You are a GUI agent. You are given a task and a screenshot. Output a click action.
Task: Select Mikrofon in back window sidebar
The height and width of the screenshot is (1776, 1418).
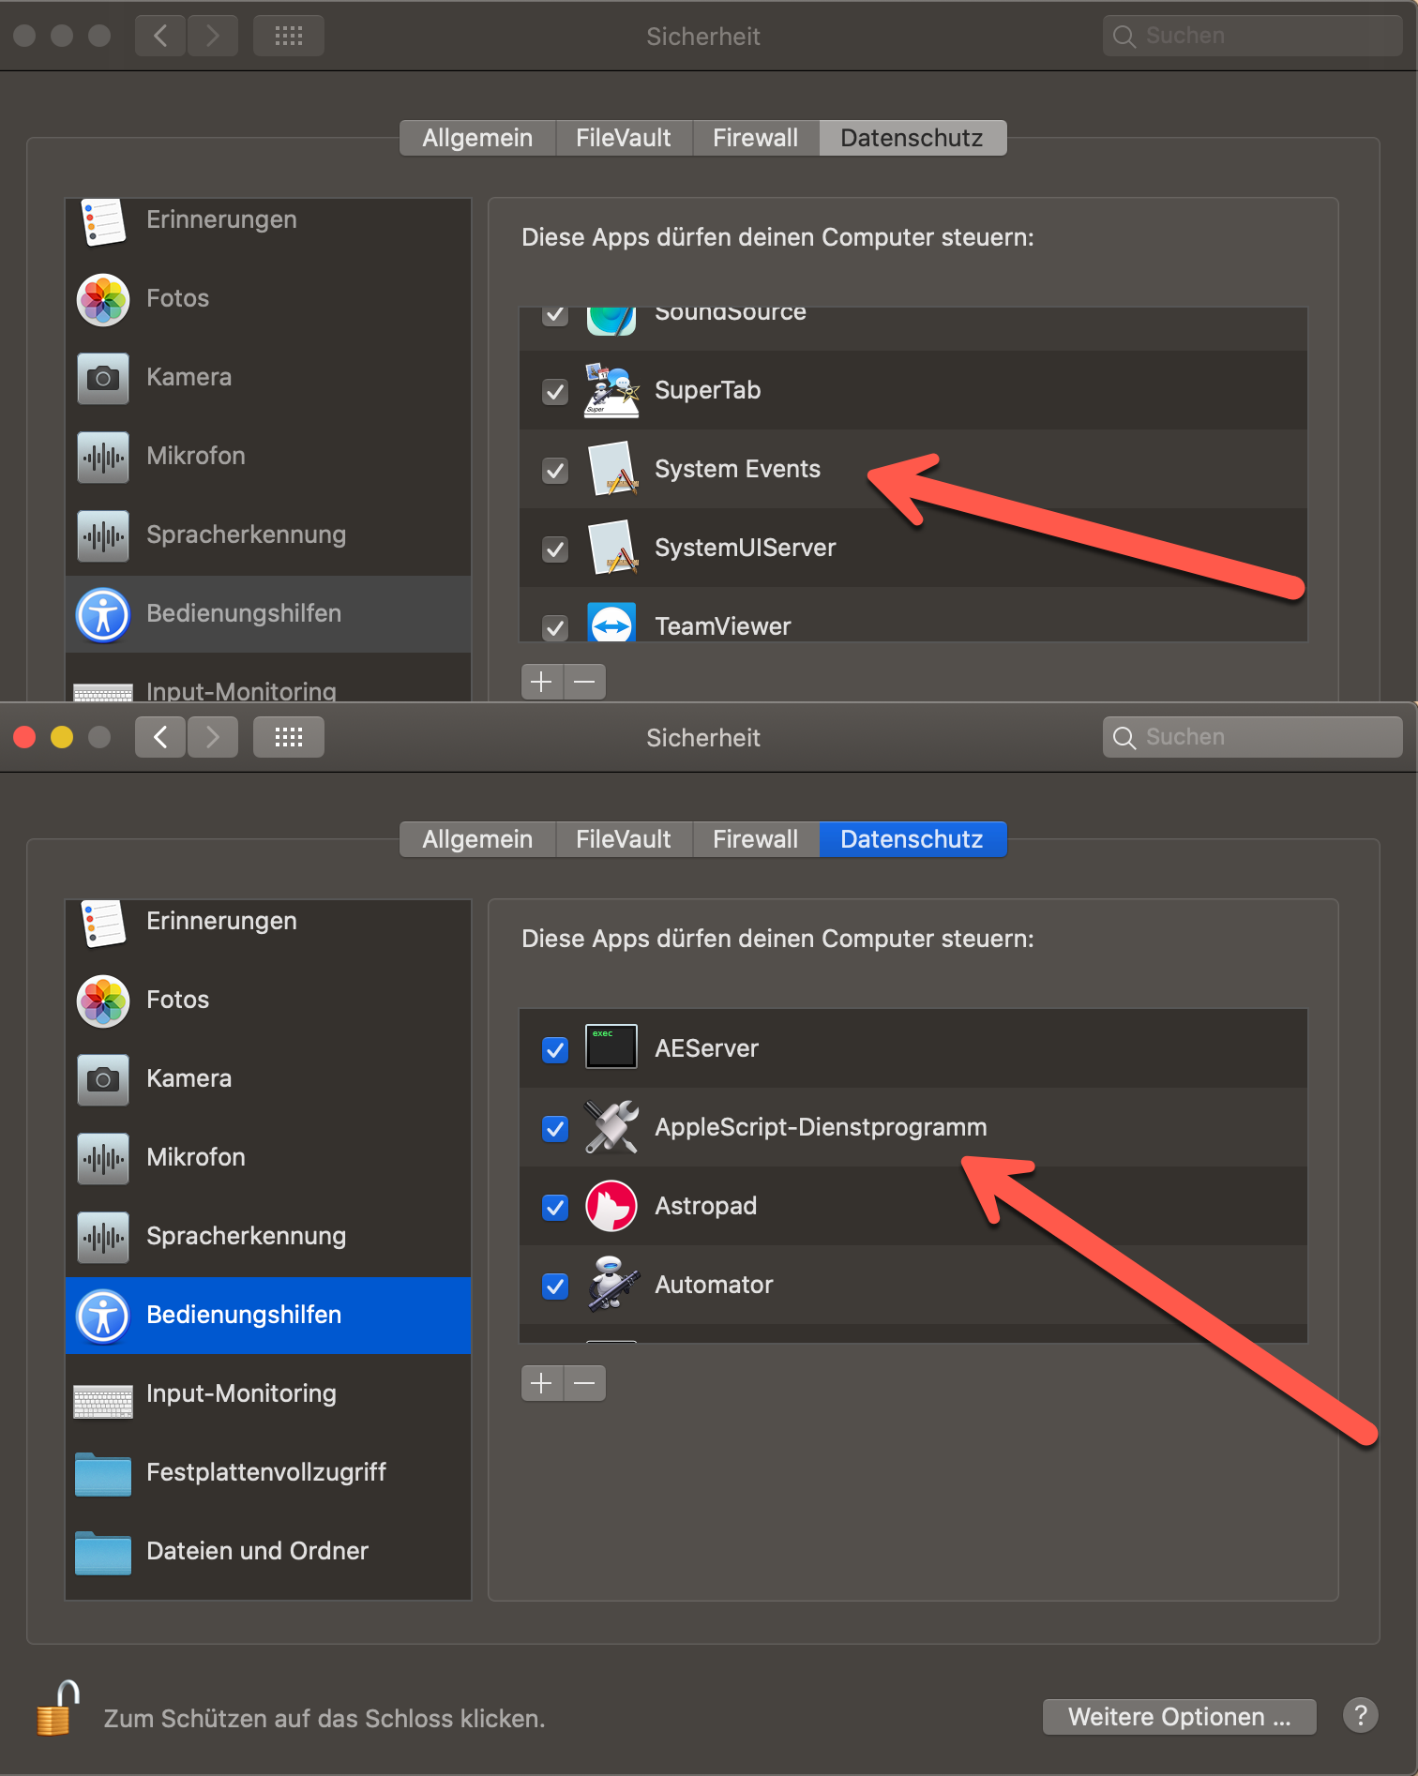point(268,457)
